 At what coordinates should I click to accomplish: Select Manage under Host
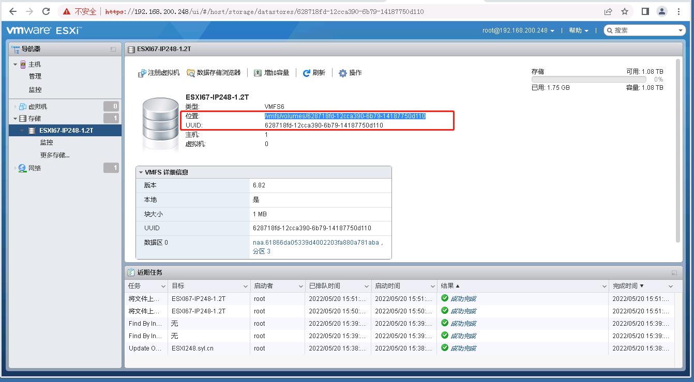pos(35,76)
